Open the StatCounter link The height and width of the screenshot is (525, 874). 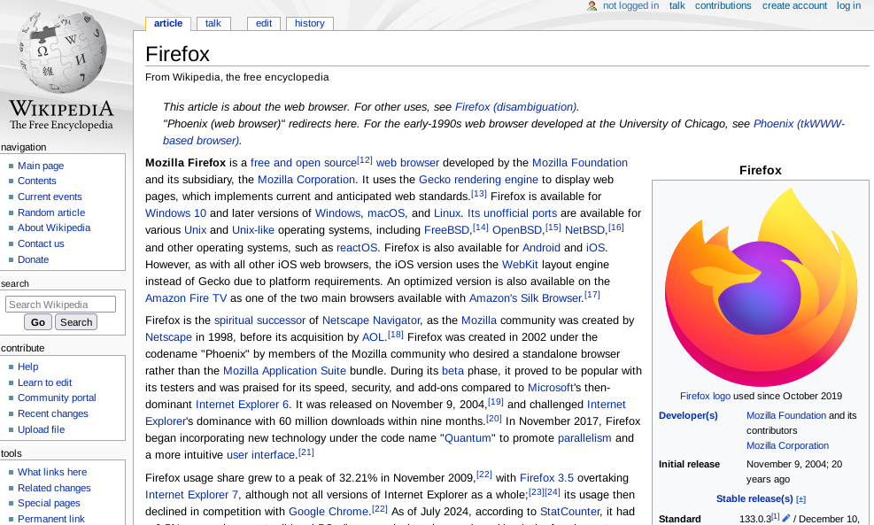(569, 512)
